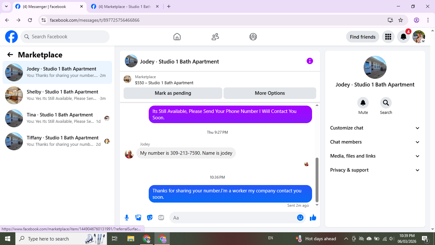The height and width of the screenshot is (245, 435).
Task: Show hidden system tray icons
Action: [x=346, y=239]
